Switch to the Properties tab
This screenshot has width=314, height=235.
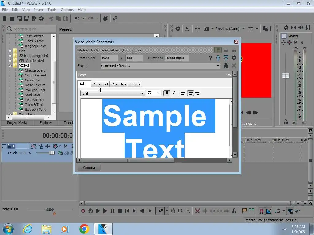[x=119, y=84]
